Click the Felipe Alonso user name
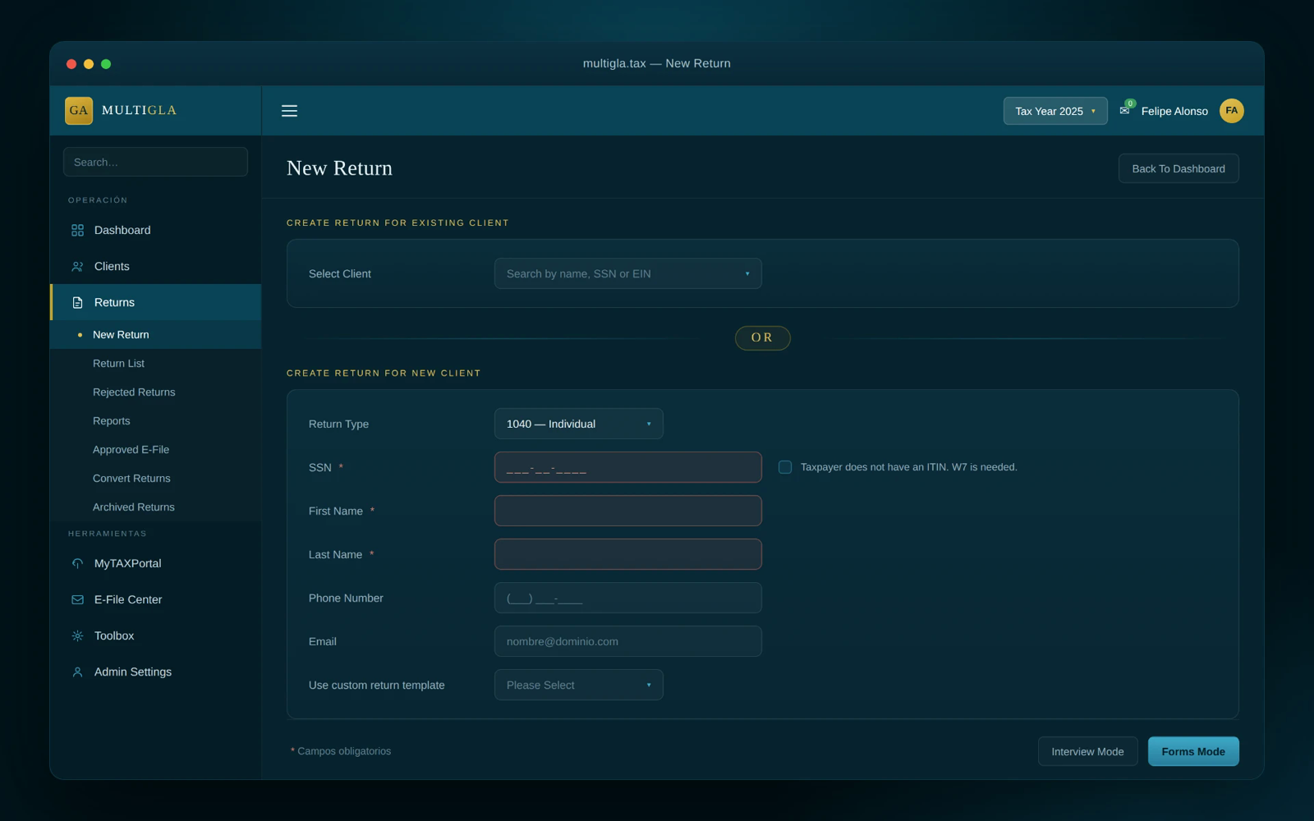 pos(1174,111)
